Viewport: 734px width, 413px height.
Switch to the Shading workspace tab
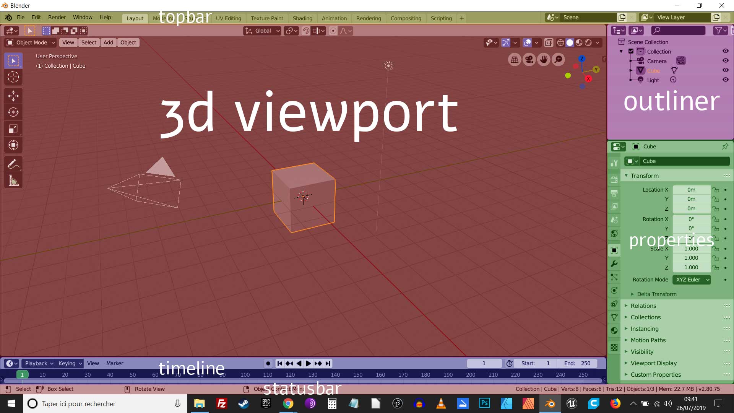(x=302, y=18)
